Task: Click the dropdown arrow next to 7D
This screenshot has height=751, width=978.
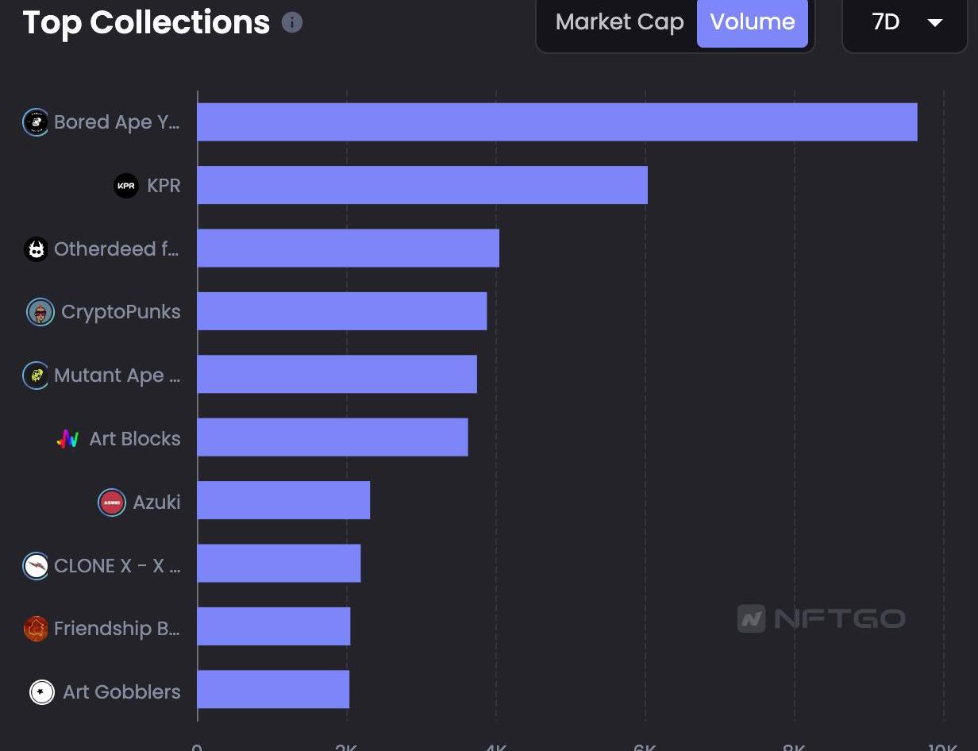Action: point(935,22)
